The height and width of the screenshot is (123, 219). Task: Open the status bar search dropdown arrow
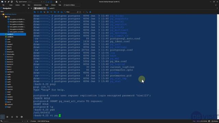coord(23,121)
